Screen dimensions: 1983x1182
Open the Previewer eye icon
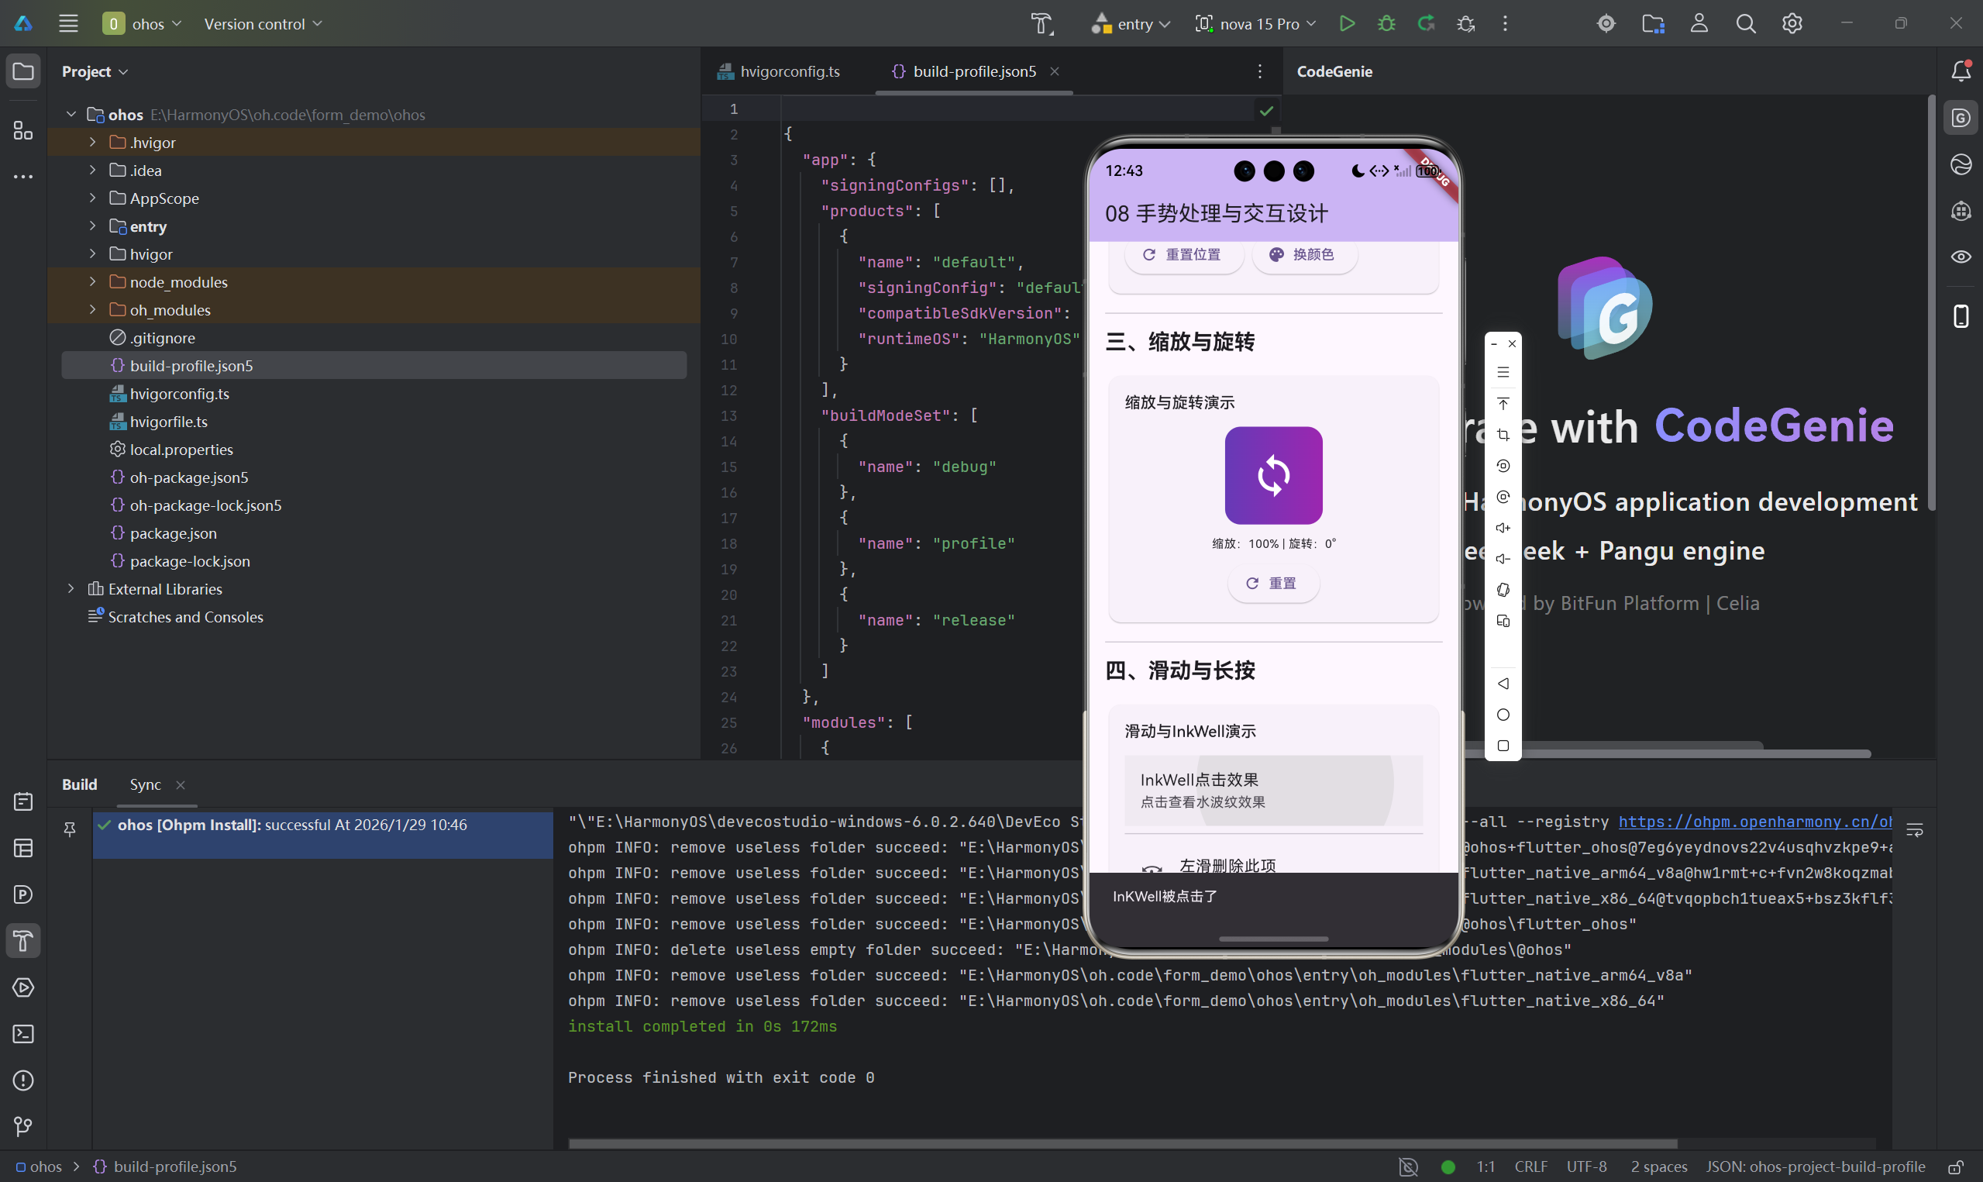click(x=1961, y=257)
